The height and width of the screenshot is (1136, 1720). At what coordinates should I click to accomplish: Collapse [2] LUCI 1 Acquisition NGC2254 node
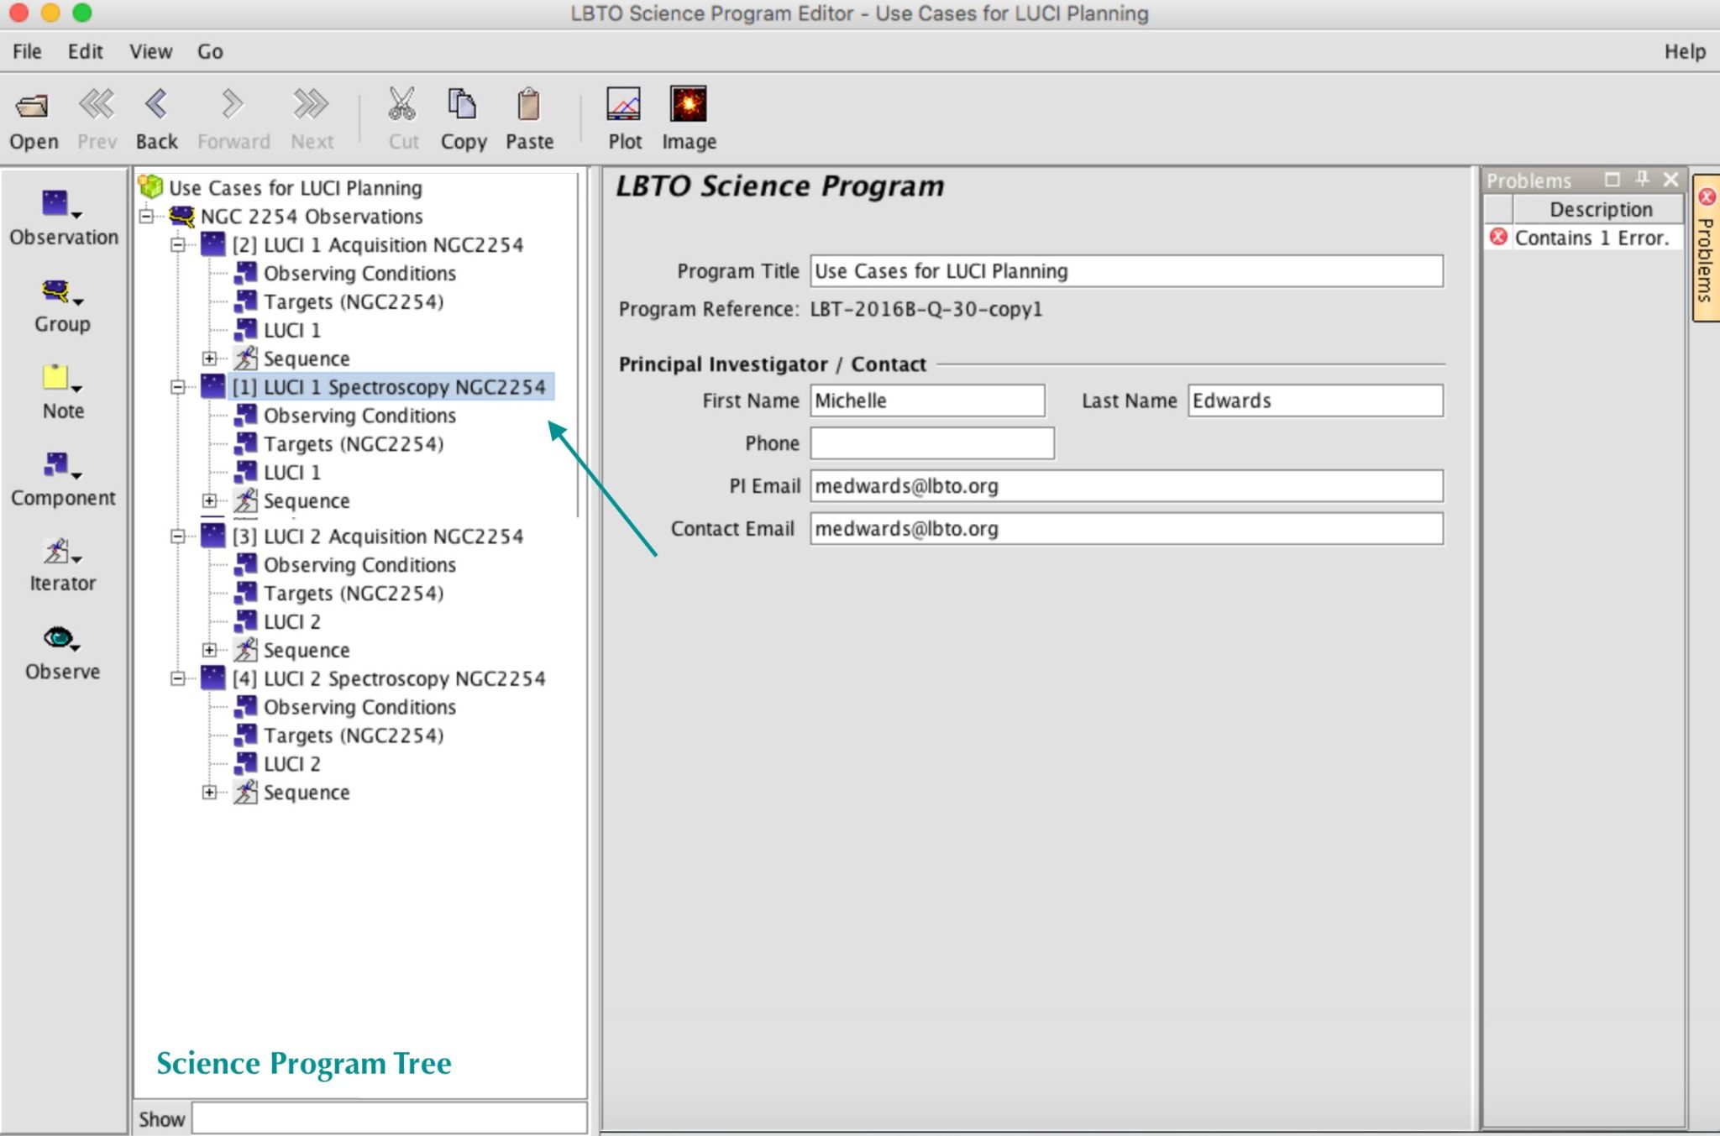click(177, 245)
